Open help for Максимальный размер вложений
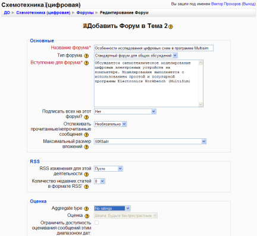257x236 pixels. (86, 147)
